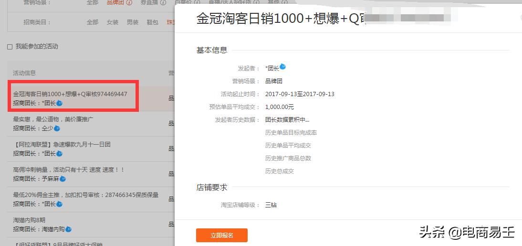Click badge beside *团长 in the 阿拉淘联盟 row
This screenshot has width=522, height=246.
coord(59,154)
